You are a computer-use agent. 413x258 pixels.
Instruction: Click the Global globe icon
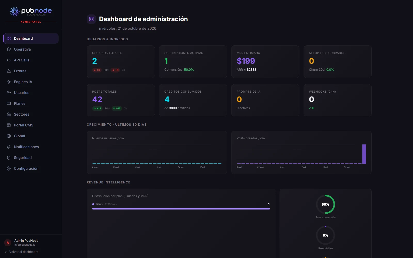[9, 136]
